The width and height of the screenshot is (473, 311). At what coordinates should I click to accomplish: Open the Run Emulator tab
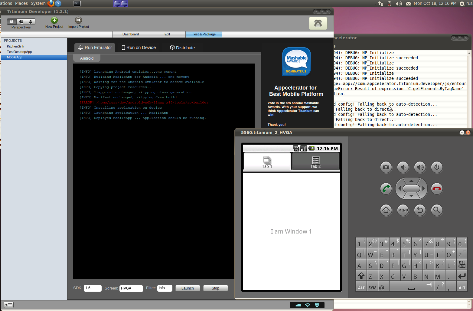click(x=95, y=47)
